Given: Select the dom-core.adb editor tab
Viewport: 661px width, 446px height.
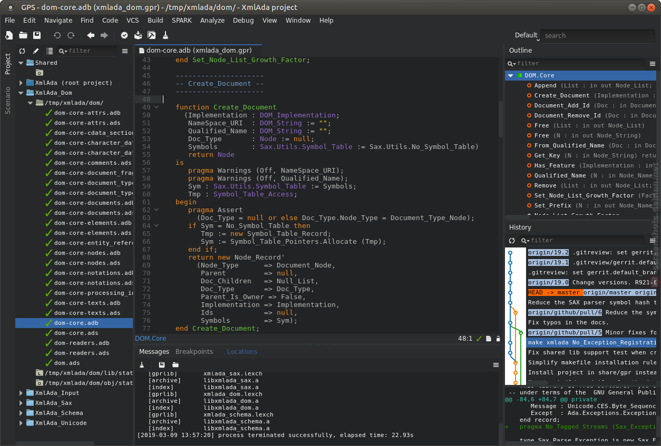Looking at the screenshot, I should [x=199, y=51].
